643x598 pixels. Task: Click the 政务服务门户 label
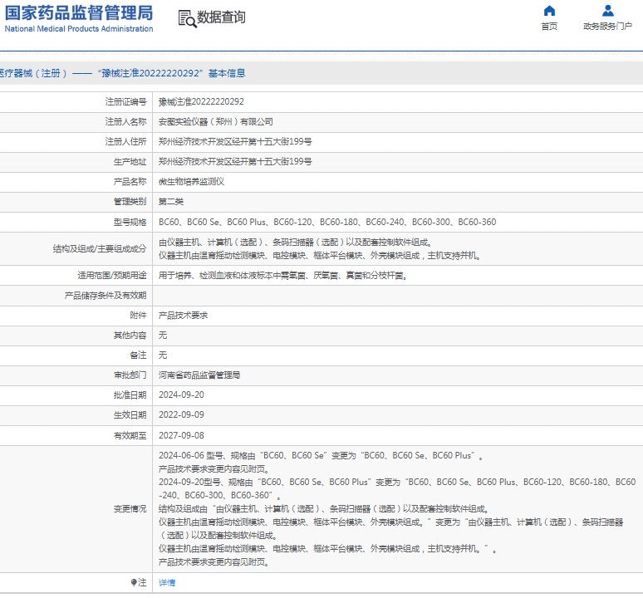[x=608, y=27]
